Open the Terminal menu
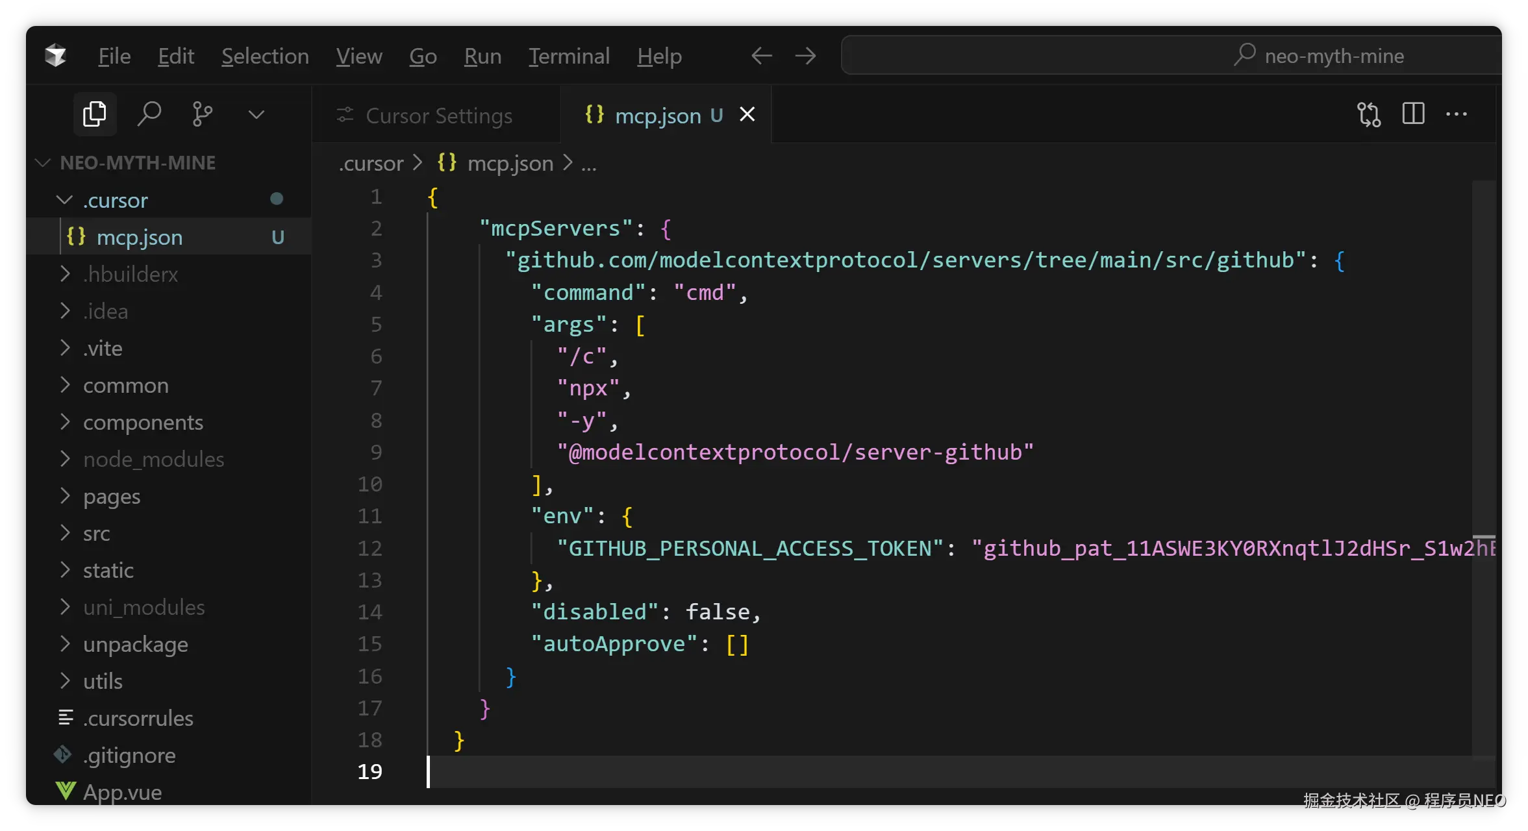The height and width of the screenshot is (831, 1528). pyautogui.click(x=569, y=56)
